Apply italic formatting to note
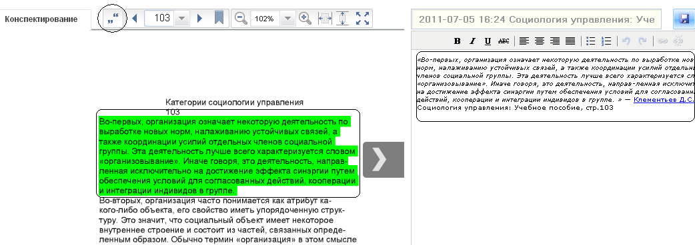The height and width of the screenshot is (245, 695). click(472, 41)
